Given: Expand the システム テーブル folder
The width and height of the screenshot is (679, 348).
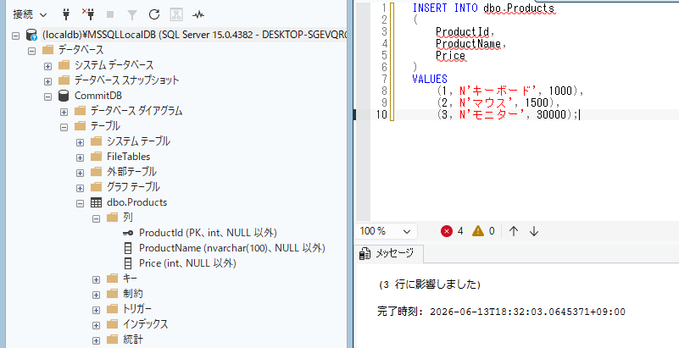Looking at the screenshot, I should click(x=81, y=142).
